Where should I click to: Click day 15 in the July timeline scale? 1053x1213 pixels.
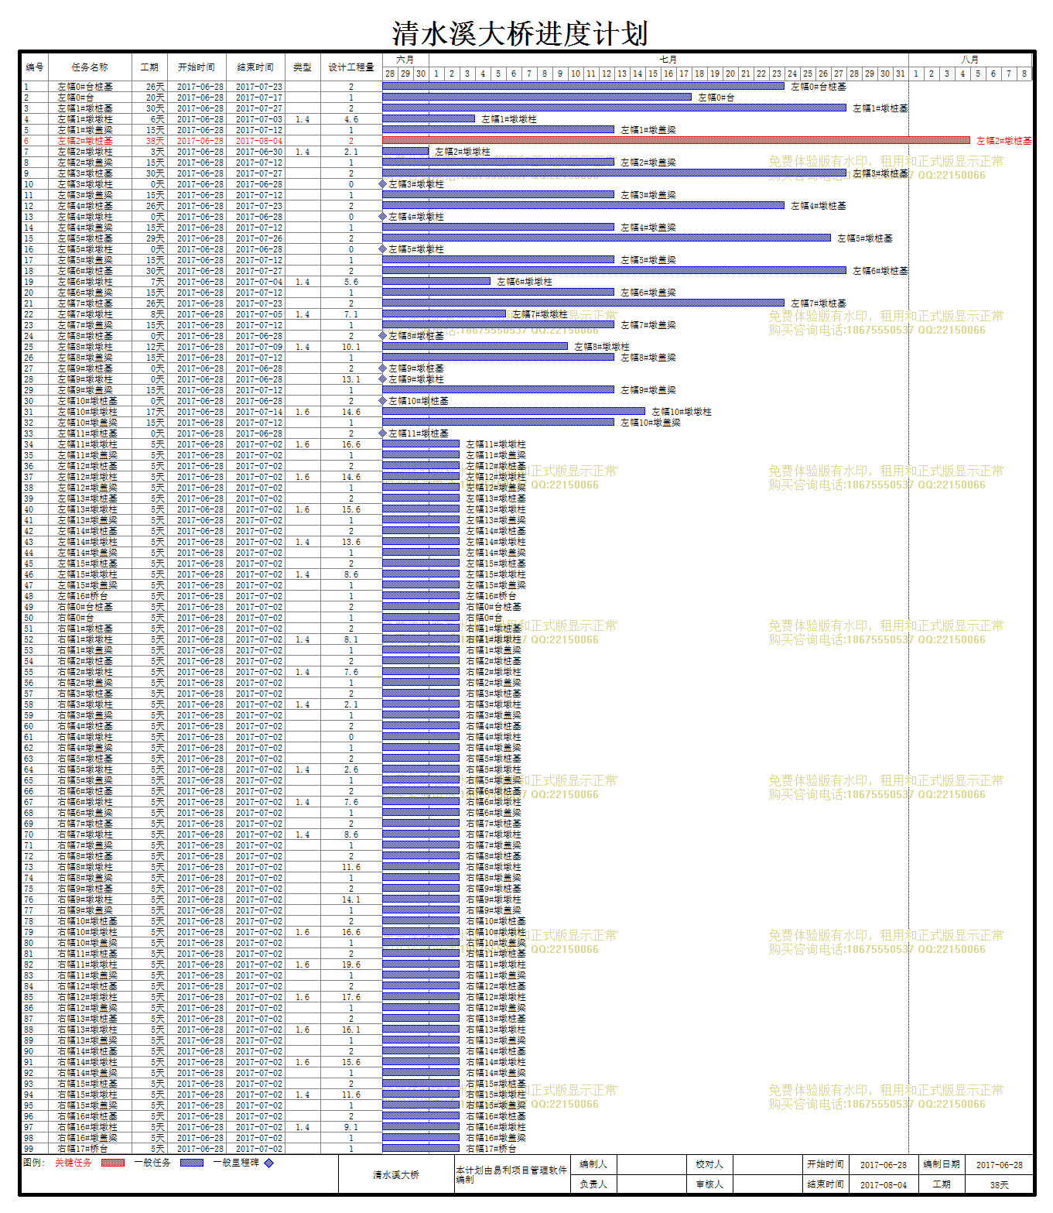[x=653, y=74]
